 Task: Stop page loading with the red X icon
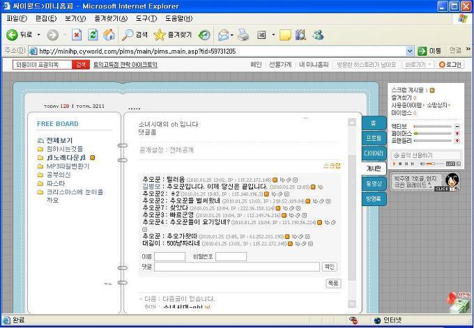point(77,35)
